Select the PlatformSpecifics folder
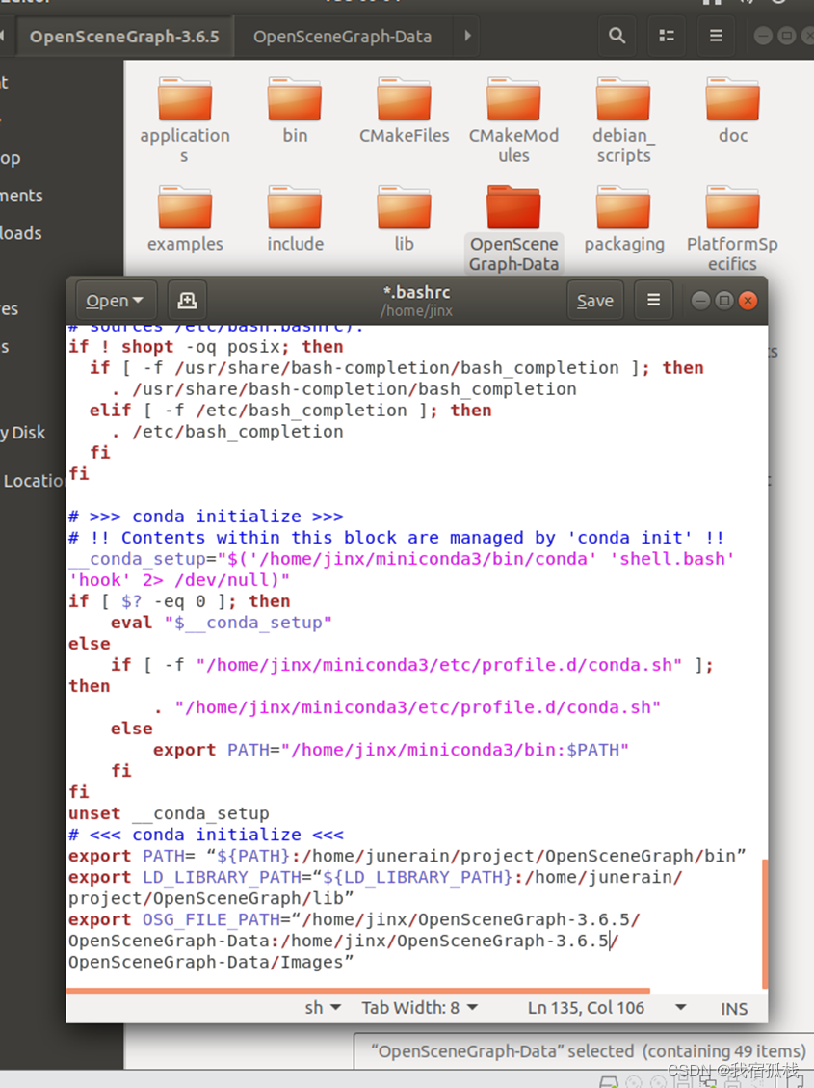The image size is (814, 1088). click(733, 229)
